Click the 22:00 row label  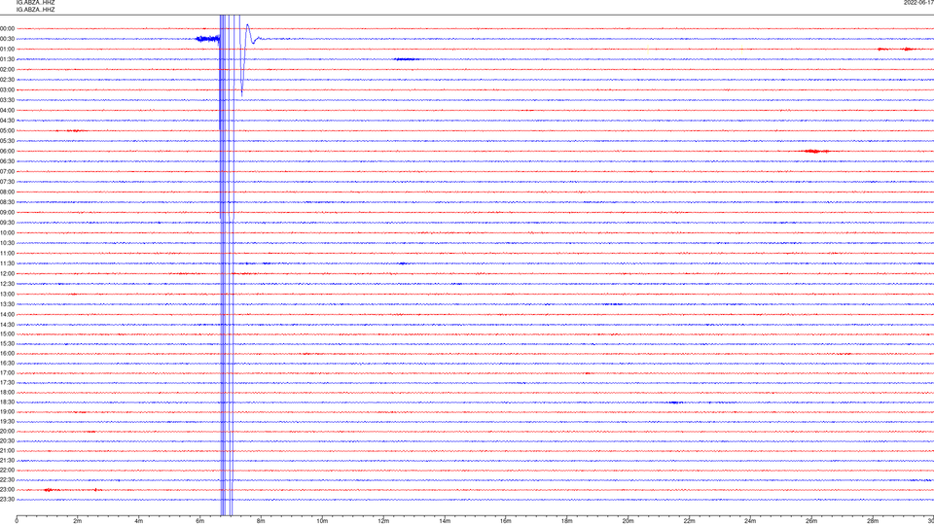(7, 471)
